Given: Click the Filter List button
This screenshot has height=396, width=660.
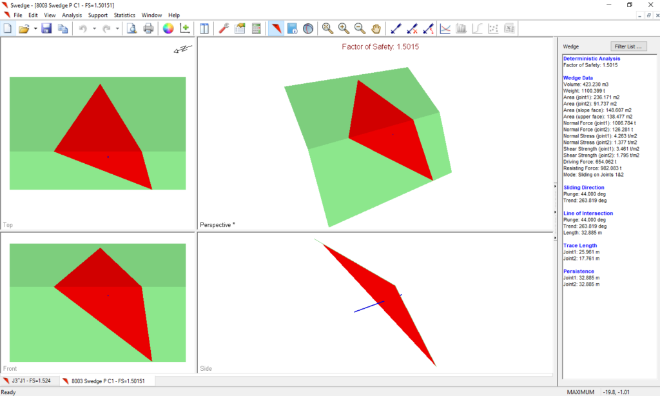Looking at the screenshot, I should 629,46.
